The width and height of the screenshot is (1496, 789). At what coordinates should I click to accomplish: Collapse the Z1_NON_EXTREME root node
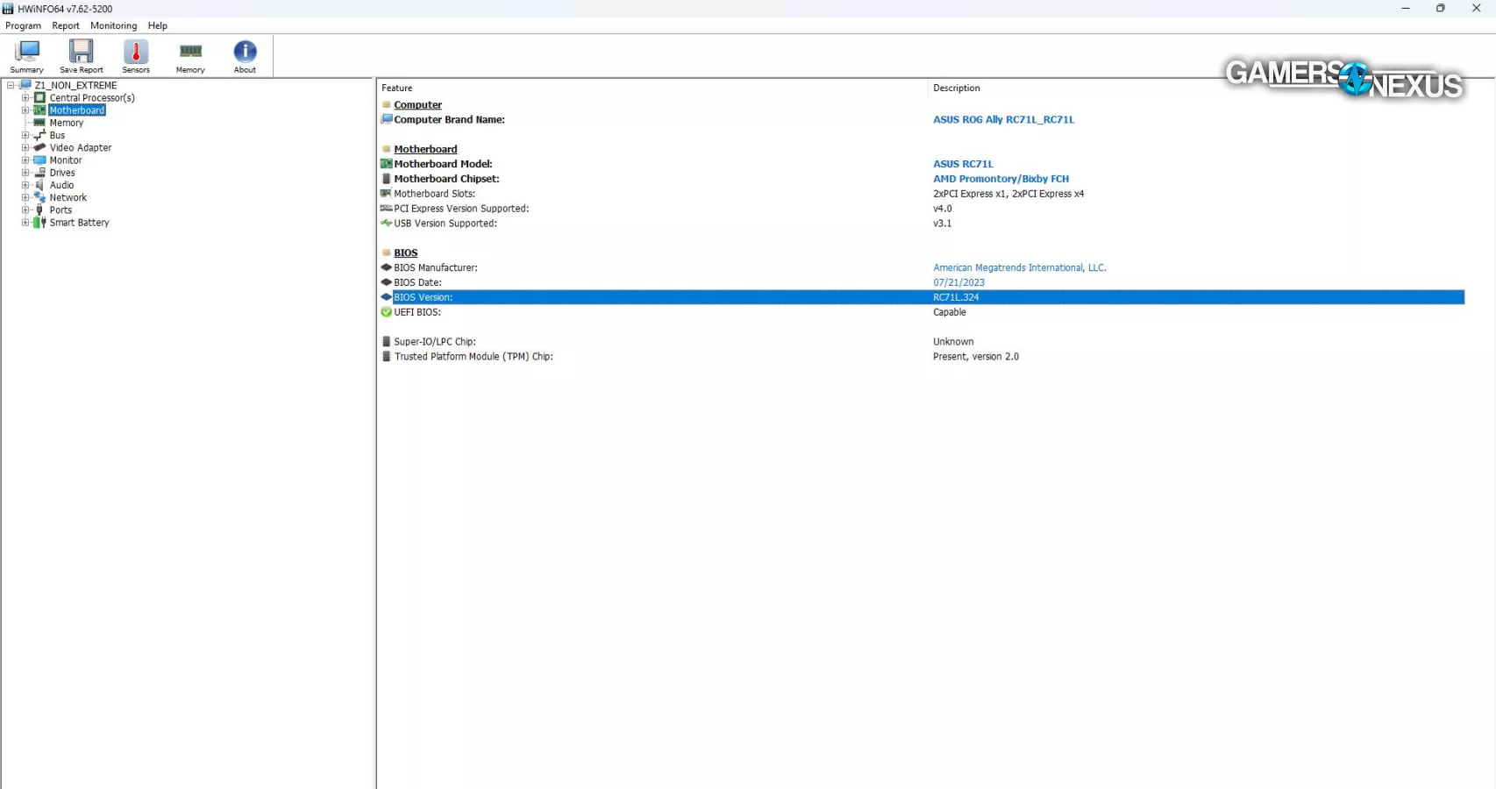tap(11, 86)
